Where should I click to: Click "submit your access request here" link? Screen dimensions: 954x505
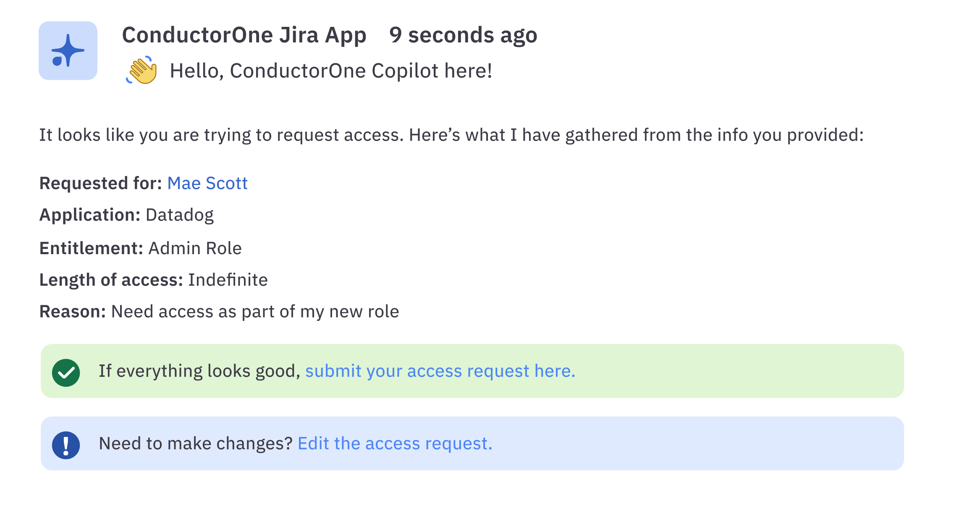(x=440, y=371)
